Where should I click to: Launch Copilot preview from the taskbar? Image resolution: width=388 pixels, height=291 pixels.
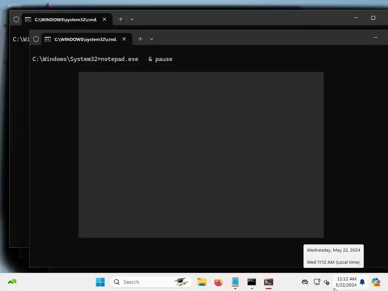pos(376,282)
